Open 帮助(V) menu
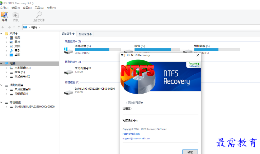 coord(51,8)
